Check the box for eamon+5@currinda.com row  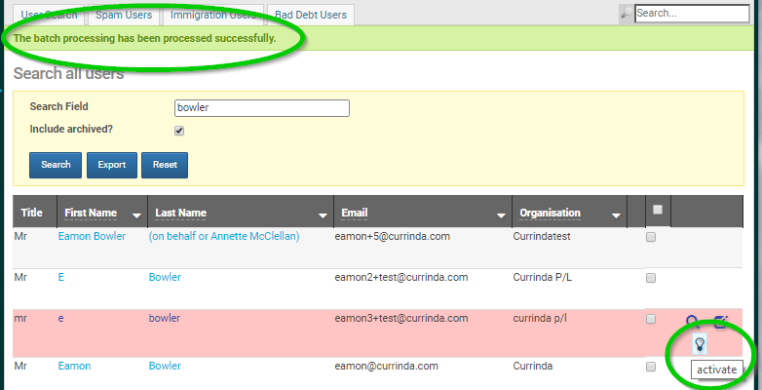click(651, 237)
